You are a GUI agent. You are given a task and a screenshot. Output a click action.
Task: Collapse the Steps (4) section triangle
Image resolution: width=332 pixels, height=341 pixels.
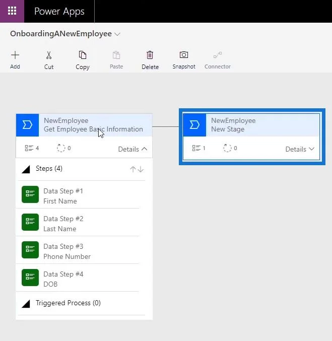(26, 169)
